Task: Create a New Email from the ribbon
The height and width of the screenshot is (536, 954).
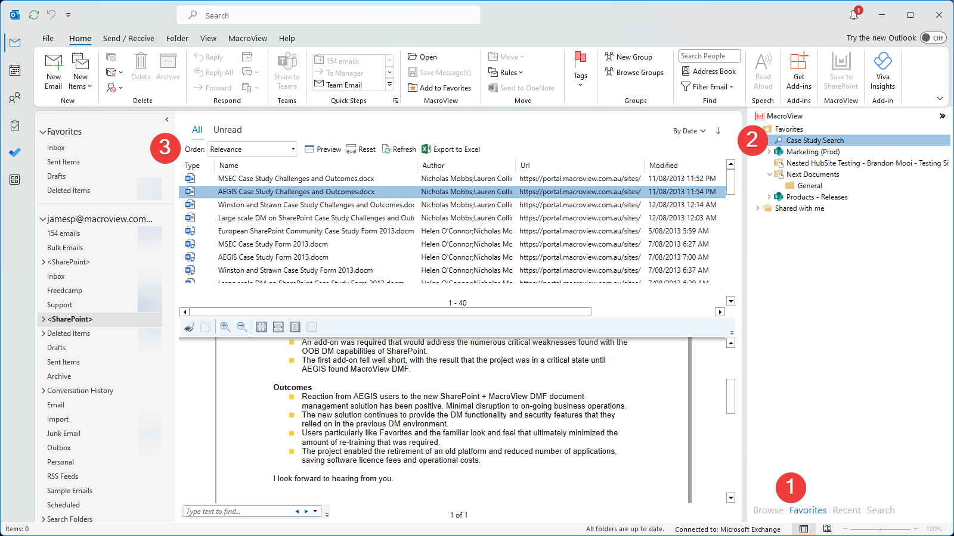Action: (x=54, y=71)
